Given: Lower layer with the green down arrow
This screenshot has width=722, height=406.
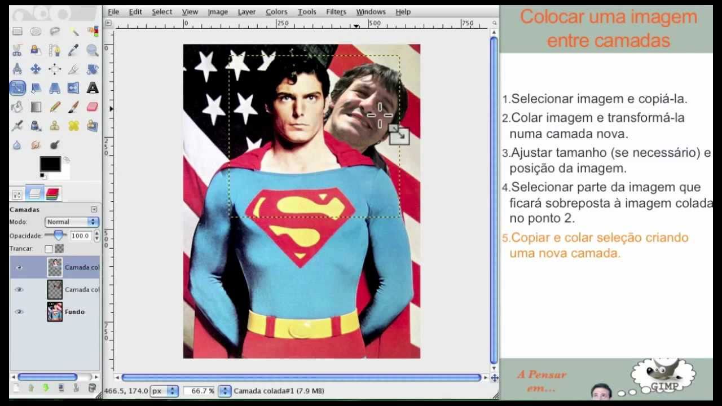Looking at the screenshot, I should pyautogui.click(x=46, y=388).
